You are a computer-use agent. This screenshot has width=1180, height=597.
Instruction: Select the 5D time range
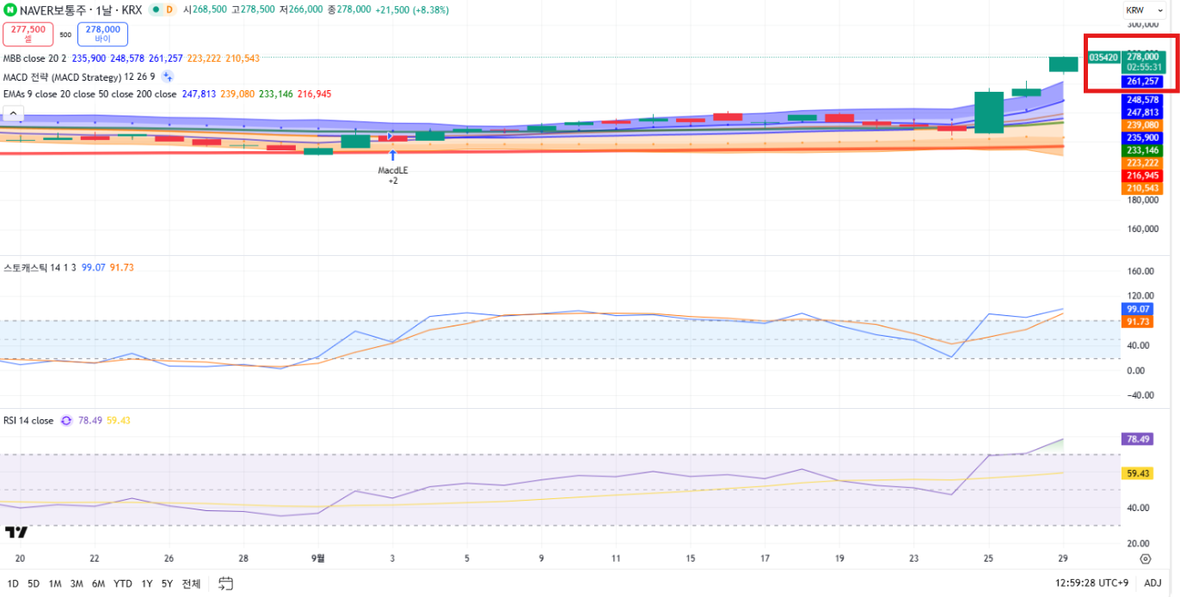click(x=34, y=583)
